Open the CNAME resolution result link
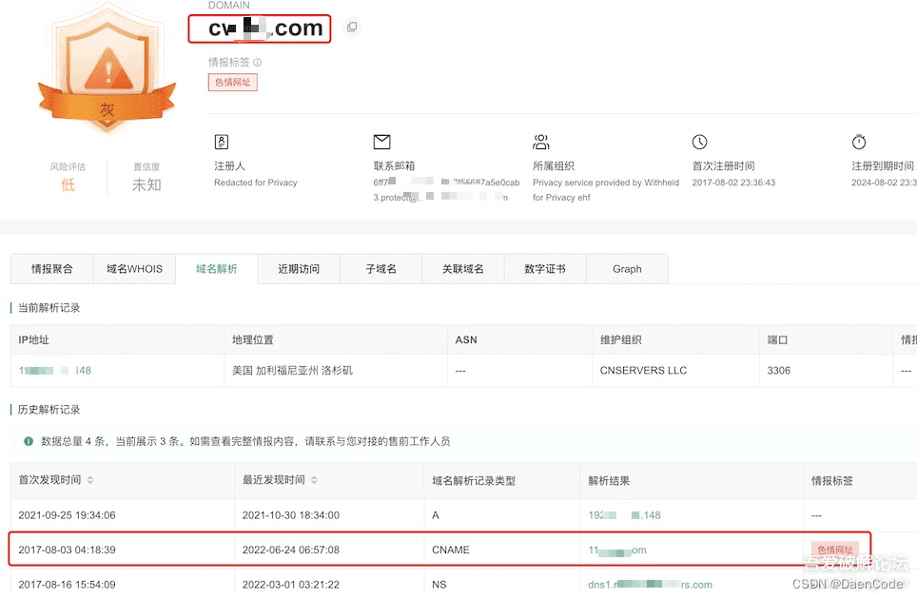The width and height of the screenshot is (917, 598). [x=617, y=550]
